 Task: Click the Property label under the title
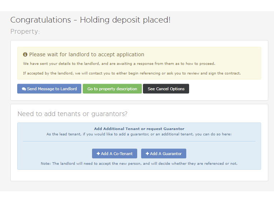click(25, 32)
